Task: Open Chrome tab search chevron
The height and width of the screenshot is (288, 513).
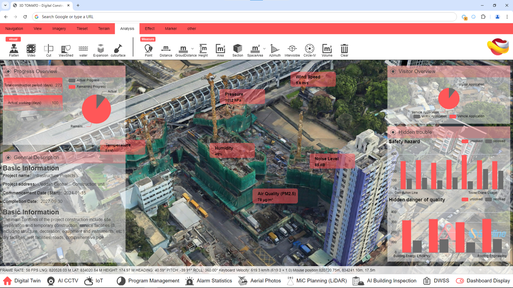Action: [x=5, y=6]
